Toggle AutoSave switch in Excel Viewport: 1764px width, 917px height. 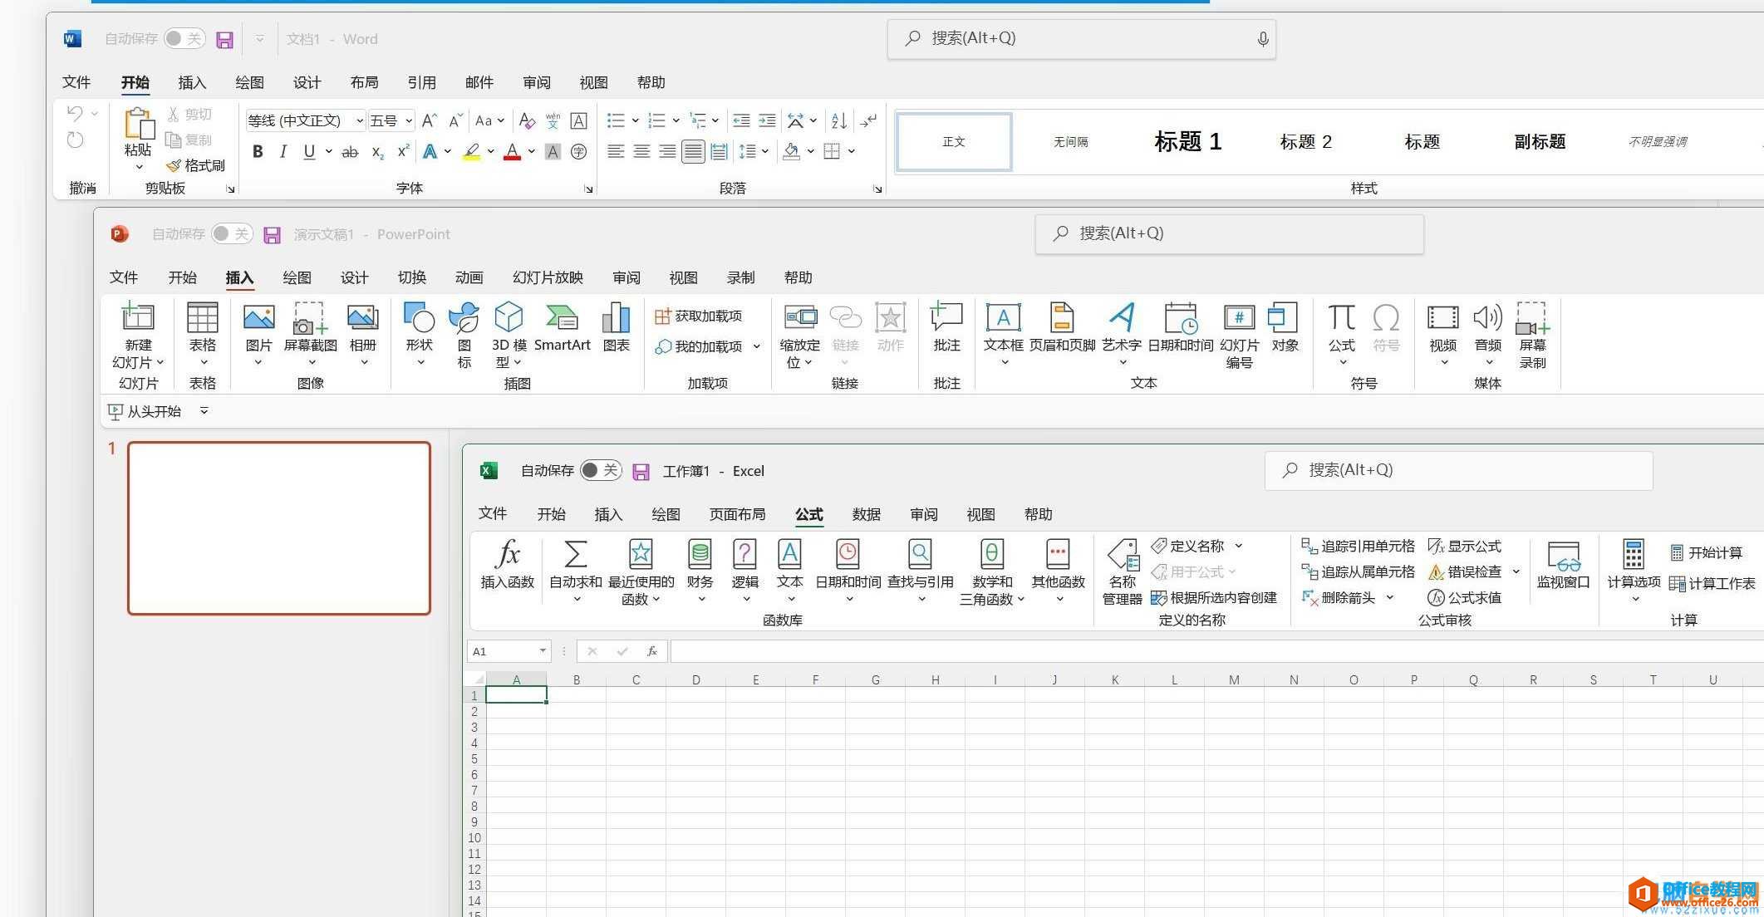(x=601, y=471)
